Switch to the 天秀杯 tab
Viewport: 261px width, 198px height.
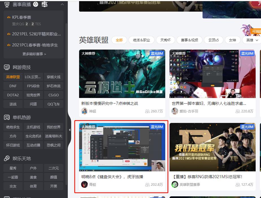165,40
